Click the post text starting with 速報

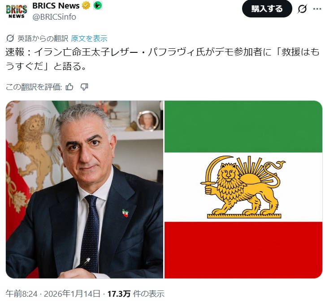pos(162,59)
